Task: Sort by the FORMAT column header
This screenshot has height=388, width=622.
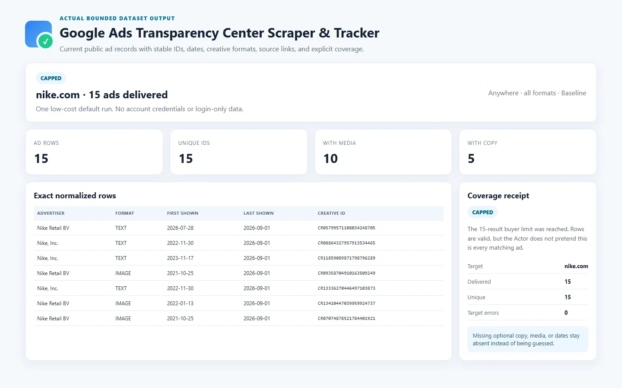Action: (x=124, y=213)
